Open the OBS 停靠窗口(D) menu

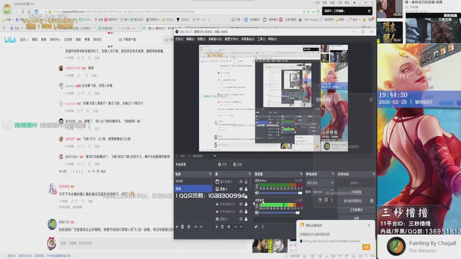pos(215,39)
